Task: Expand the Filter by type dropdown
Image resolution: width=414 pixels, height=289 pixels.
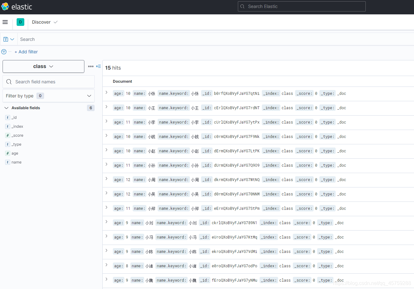Action: click(x=49, y=96)
